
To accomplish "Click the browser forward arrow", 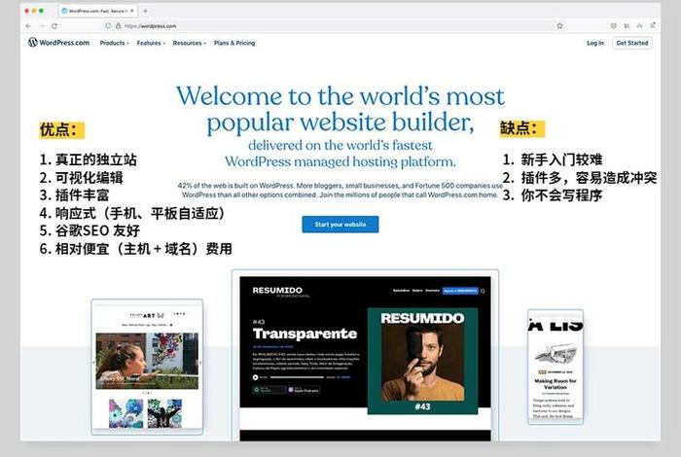I will (42, 26).
